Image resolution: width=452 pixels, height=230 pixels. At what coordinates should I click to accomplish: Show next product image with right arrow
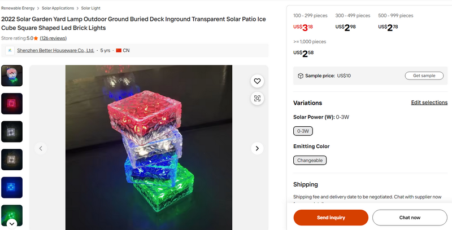pyautogui.click(x=257, y=148)
